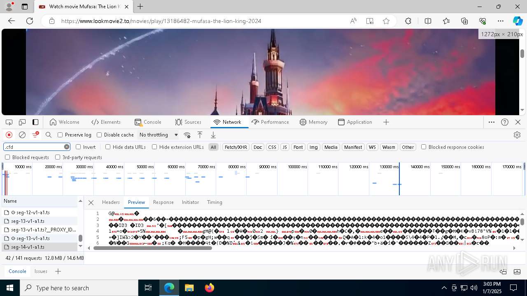
Task: Open Collections icon
Action: pos(464,21)
